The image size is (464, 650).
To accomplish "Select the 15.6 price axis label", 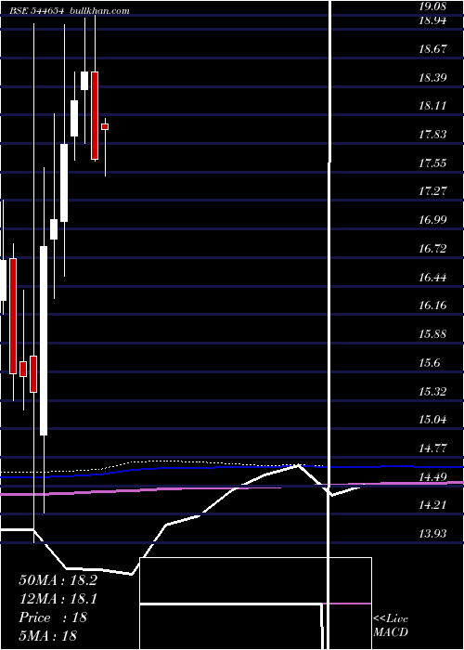I will point(429,363).
